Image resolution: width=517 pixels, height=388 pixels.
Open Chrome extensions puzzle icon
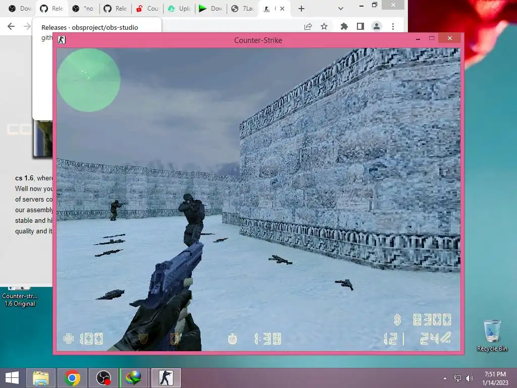344,26
